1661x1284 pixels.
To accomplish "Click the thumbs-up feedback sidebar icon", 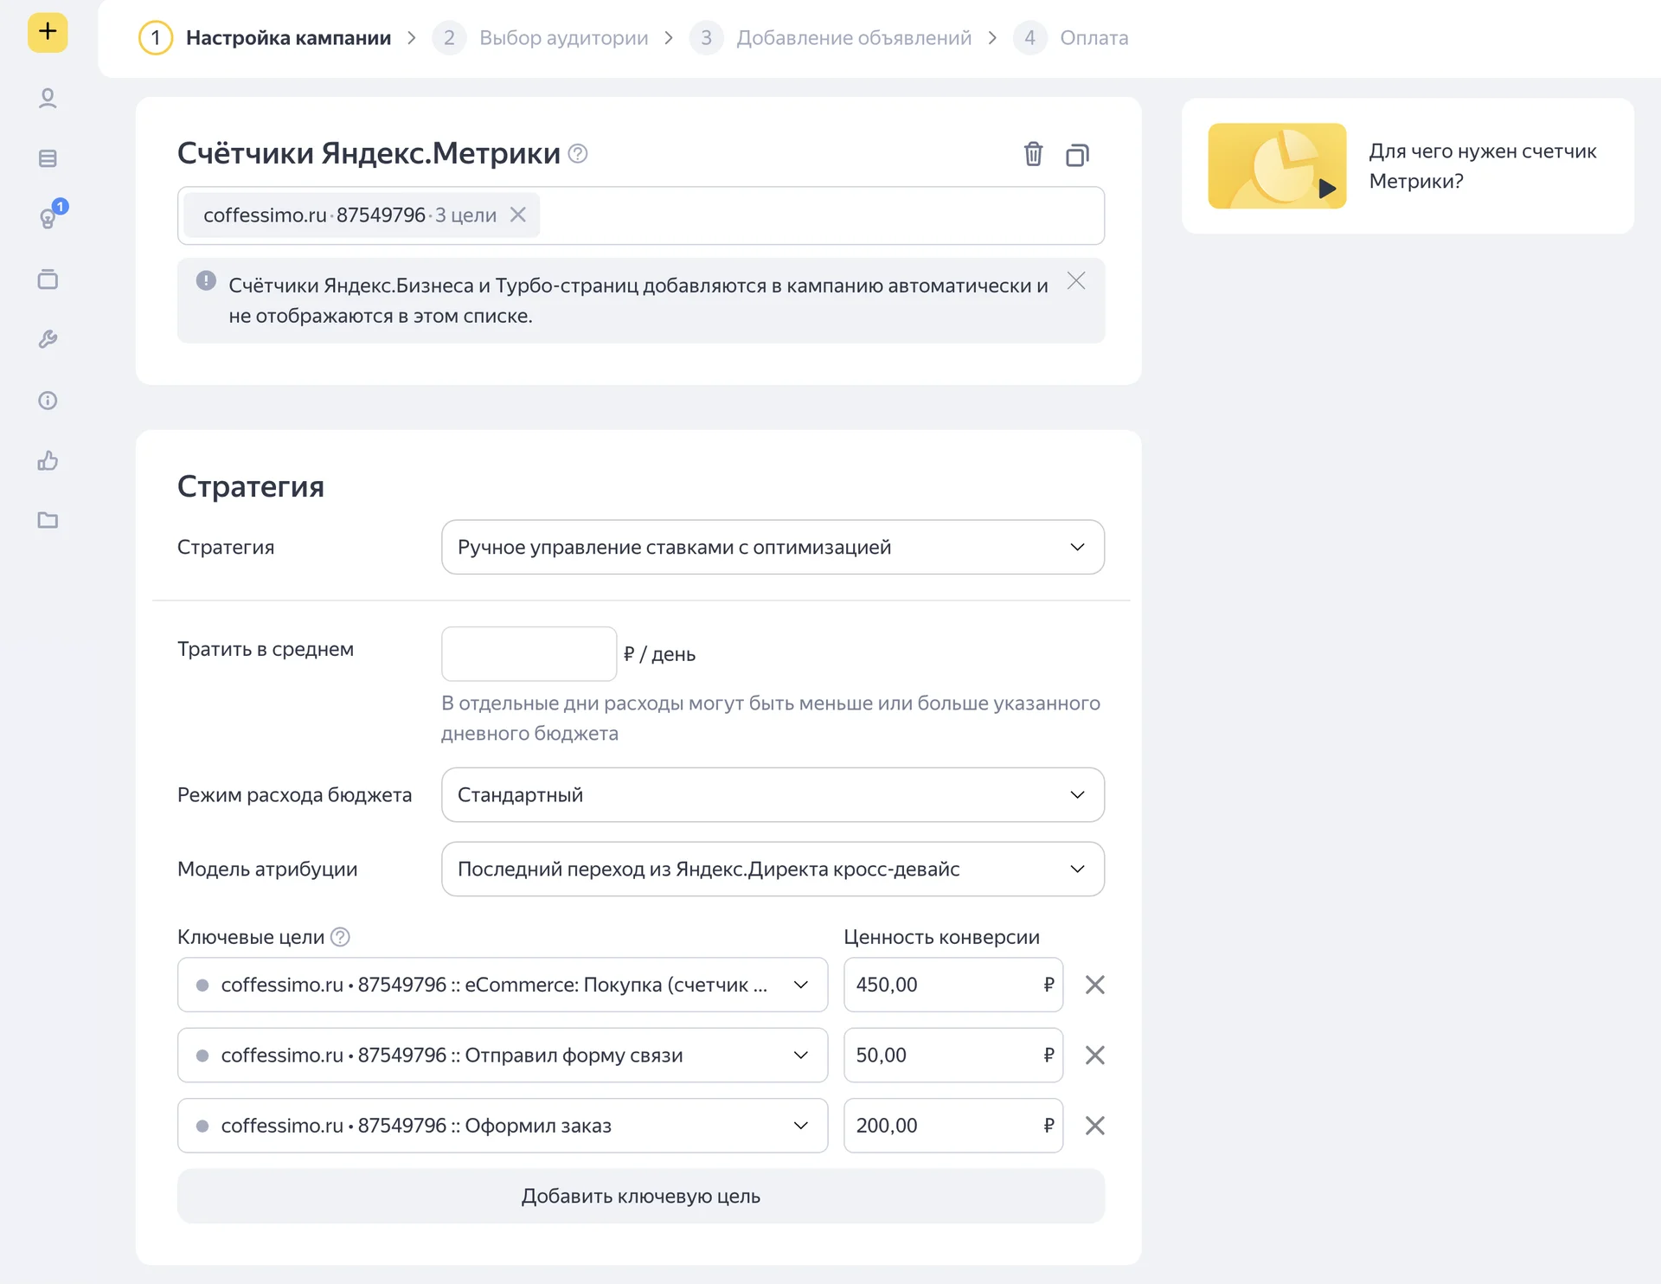I will point(48,460).
